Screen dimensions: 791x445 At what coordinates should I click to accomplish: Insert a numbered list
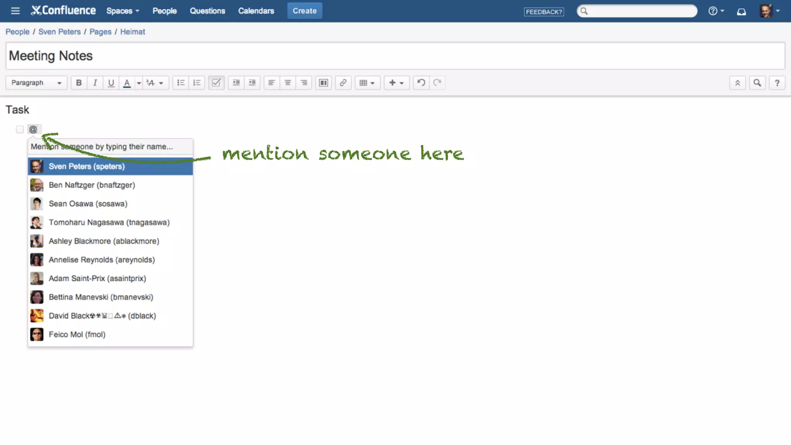point(197,83)
